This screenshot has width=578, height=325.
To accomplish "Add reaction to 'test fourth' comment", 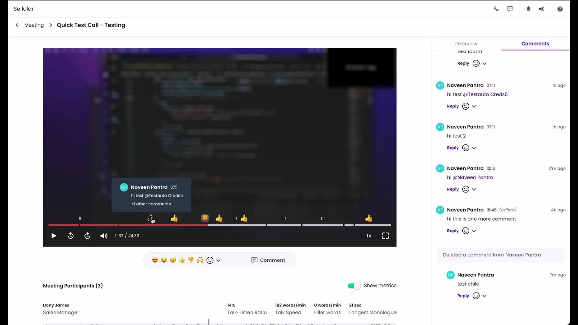I will 476,64.
